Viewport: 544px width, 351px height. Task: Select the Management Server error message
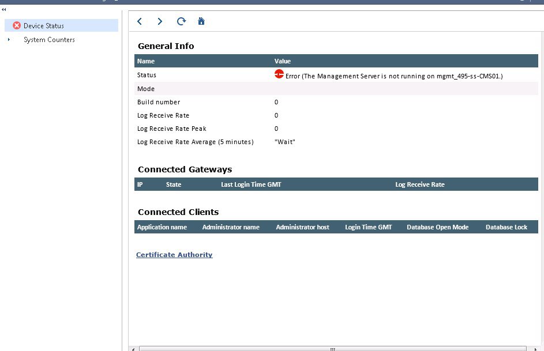[x=394, y=76]
